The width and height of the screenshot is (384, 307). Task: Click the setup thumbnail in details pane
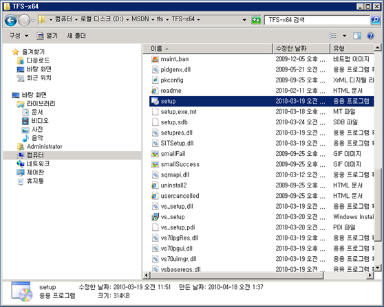(22, 291)
